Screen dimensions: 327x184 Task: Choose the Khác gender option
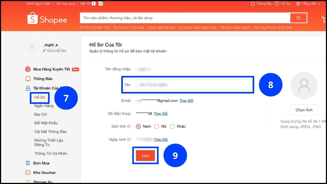[x=172, y=126]
